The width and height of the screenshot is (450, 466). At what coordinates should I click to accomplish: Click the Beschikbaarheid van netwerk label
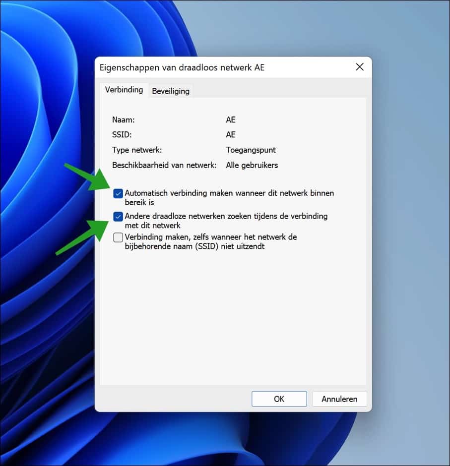[164, 165]
